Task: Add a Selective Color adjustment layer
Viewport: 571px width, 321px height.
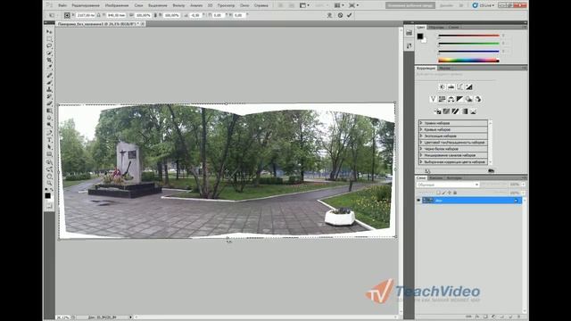Action: [x=474, y=111]
